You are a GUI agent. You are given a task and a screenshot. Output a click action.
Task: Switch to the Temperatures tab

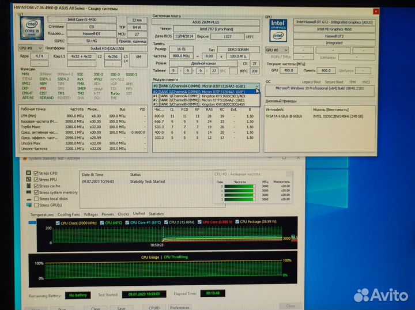pos(42,214)
